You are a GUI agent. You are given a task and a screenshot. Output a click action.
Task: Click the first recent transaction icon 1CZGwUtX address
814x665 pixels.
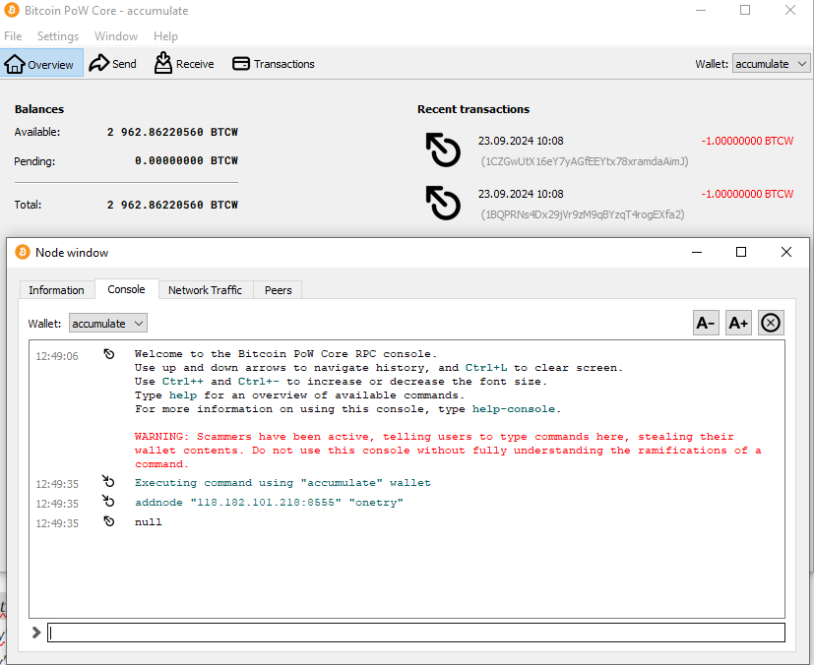[x=443, y=150]
